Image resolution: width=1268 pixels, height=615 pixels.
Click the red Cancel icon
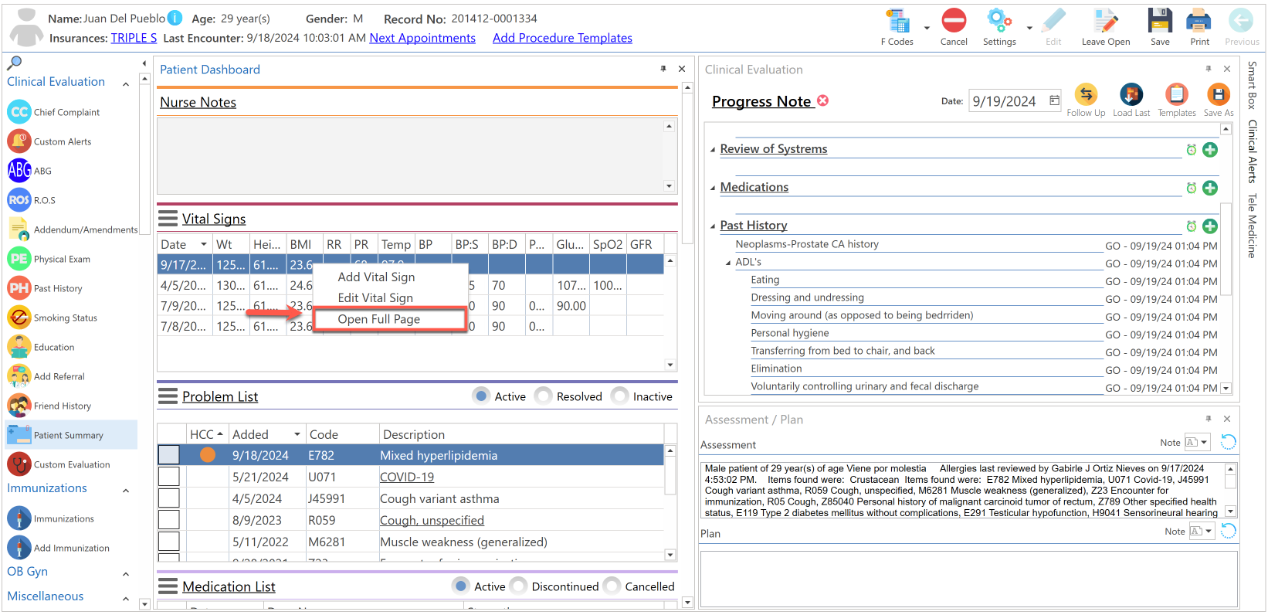(x=954, y=21)
